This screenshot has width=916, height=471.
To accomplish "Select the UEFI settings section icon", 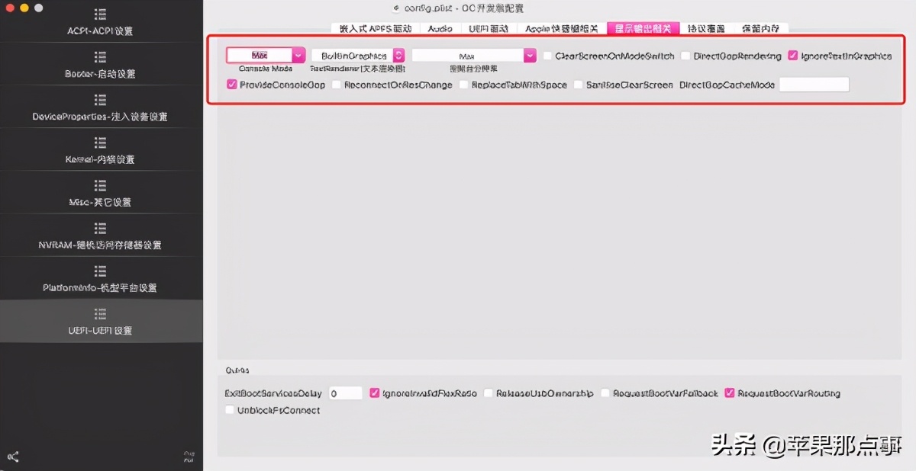I will point(100,313).
